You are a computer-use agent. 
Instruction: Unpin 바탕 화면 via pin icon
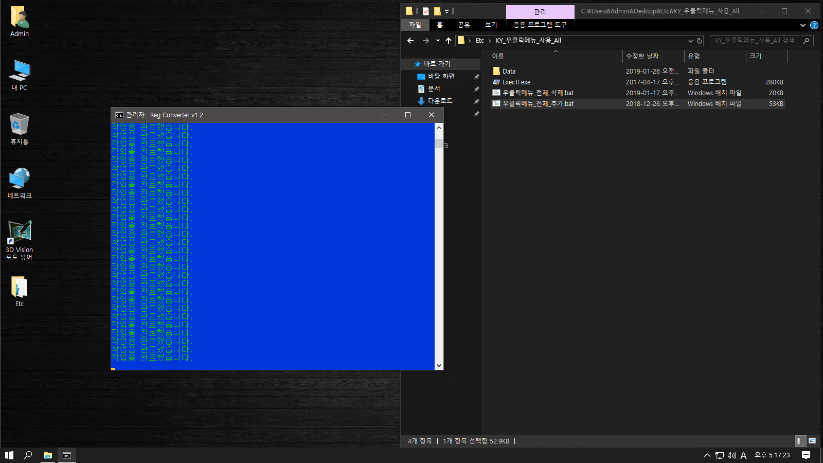tap(476, 77)
